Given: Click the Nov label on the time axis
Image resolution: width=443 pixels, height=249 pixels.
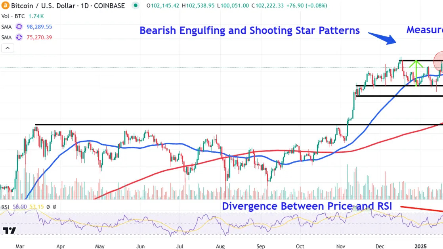Looking at the screenshot, I should 341,246.
